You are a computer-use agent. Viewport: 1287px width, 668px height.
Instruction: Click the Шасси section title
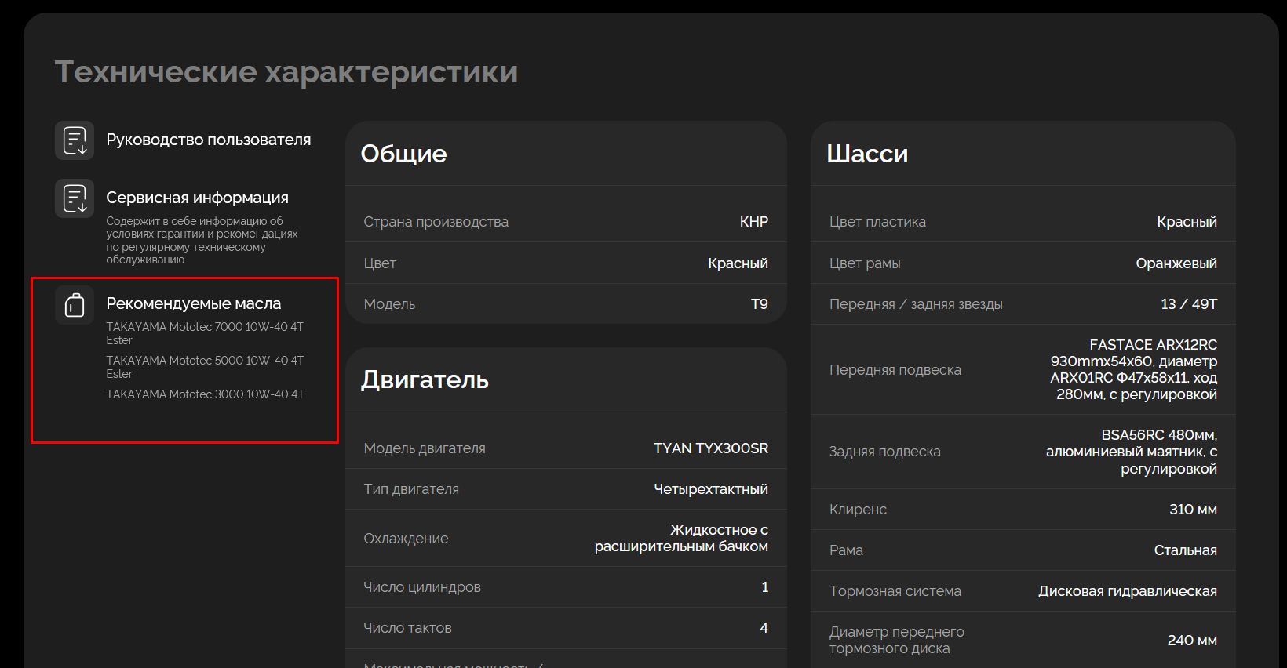point(867,154)
